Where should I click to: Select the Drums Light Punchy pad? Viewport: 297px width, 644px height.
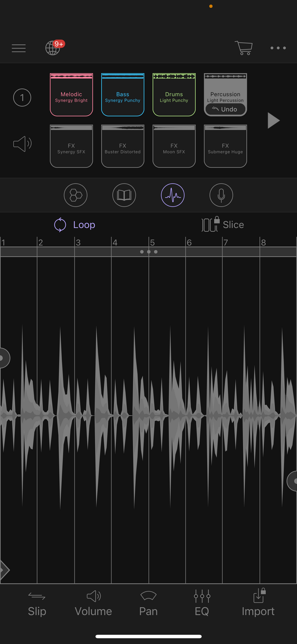174,95
